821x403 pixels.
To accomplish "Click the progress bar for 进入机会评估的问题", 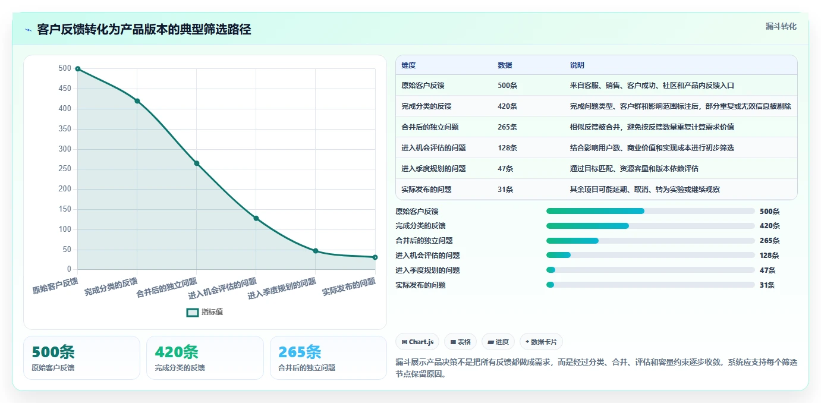I will 650,256.
